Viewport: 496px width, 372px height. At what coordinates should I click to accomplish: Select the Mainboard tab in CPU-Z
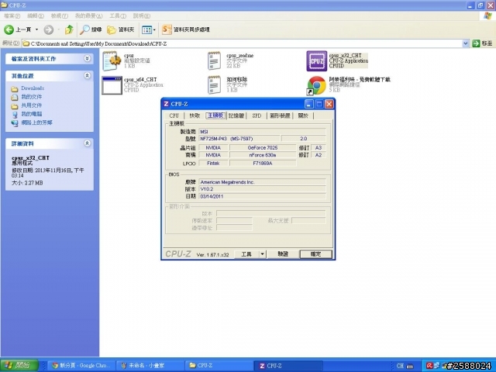coord(215,115)
